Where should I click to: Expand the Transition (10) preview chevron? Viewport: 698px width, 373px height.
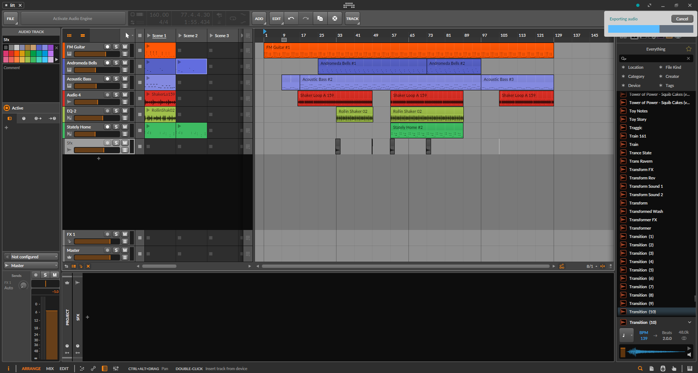[x=689, y=322]
